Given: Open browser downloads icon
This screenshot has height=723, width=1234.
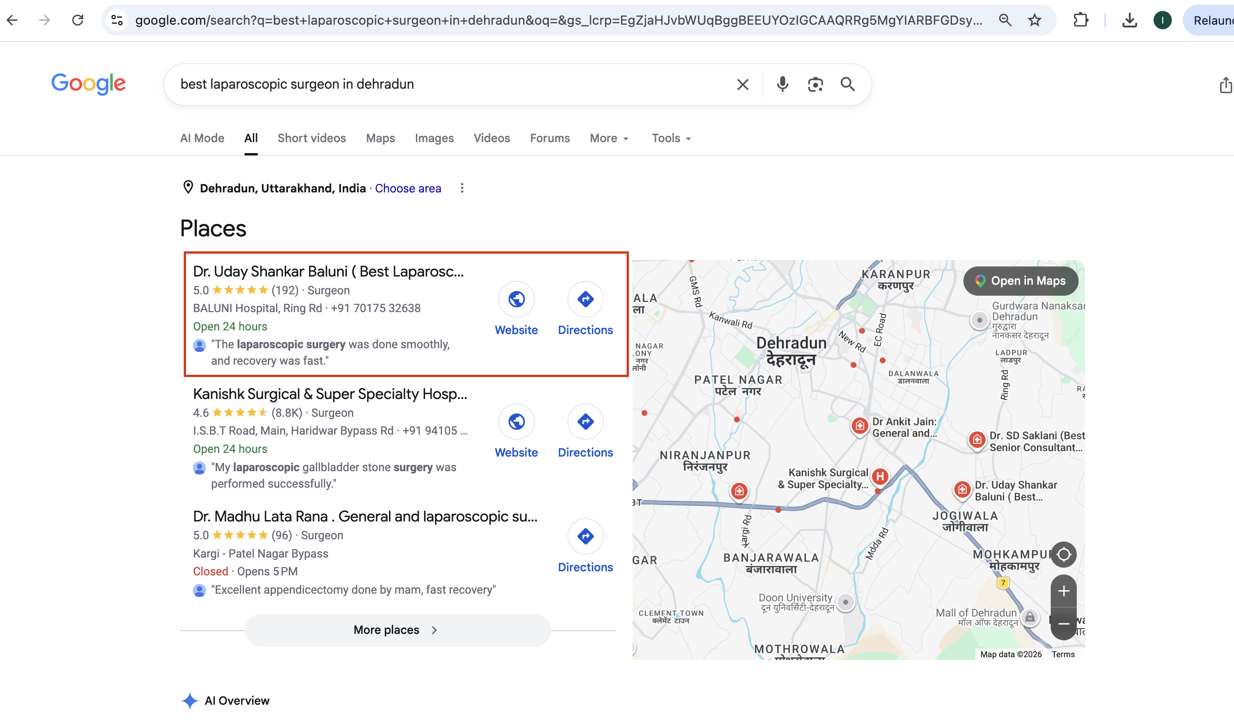Looking at the screenshot, I should [x=1129, y=20].
